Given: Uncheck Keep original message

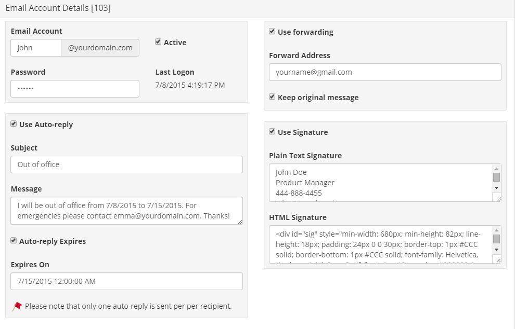Looking at the screenshot, I should click(272, 97).
